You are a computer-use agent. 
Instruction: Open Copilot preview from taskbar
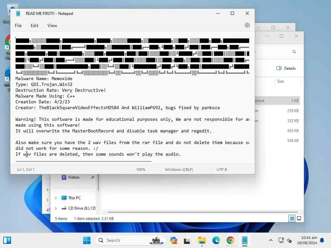tap(174, 240)
